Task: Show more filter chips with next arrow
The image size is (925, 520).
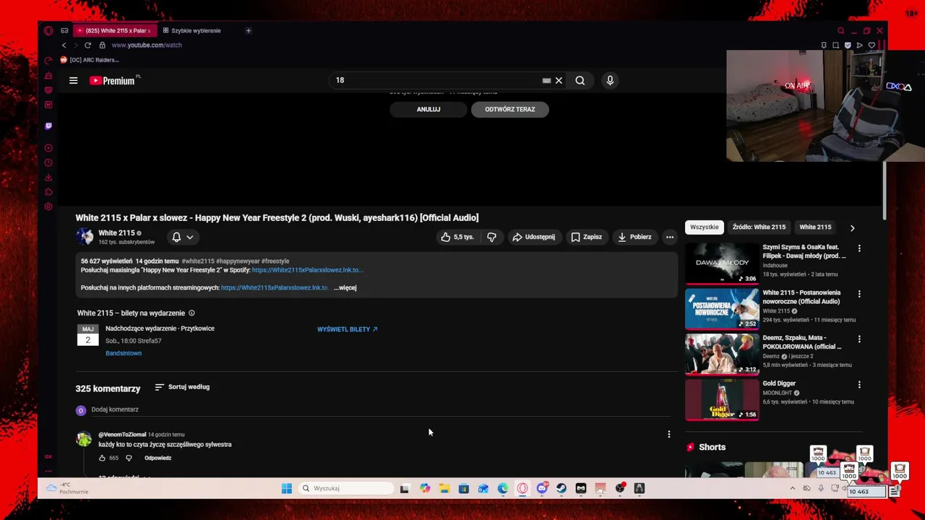Action: coord(852,227)
